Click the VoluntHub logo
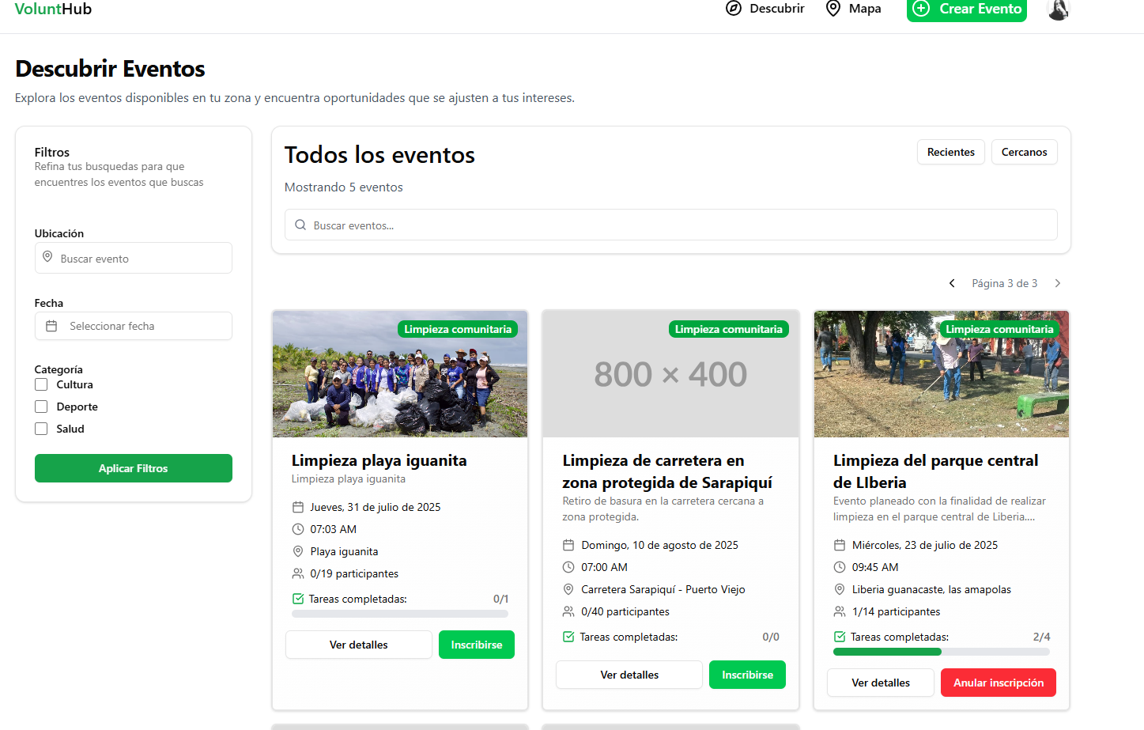1144x730 pixels. 53,9
